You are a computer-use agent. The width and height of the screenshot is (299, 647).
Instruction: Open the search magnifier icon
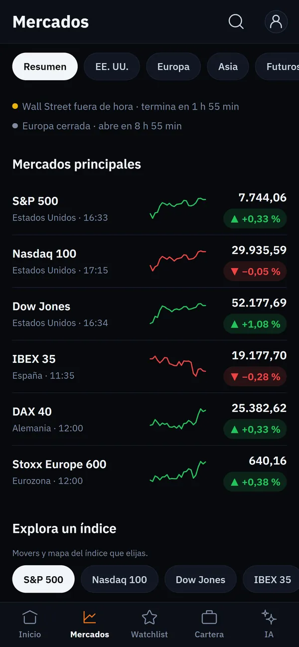(x=236, y=21)
